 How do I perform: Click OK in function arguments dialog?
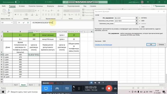coord(151,45)
